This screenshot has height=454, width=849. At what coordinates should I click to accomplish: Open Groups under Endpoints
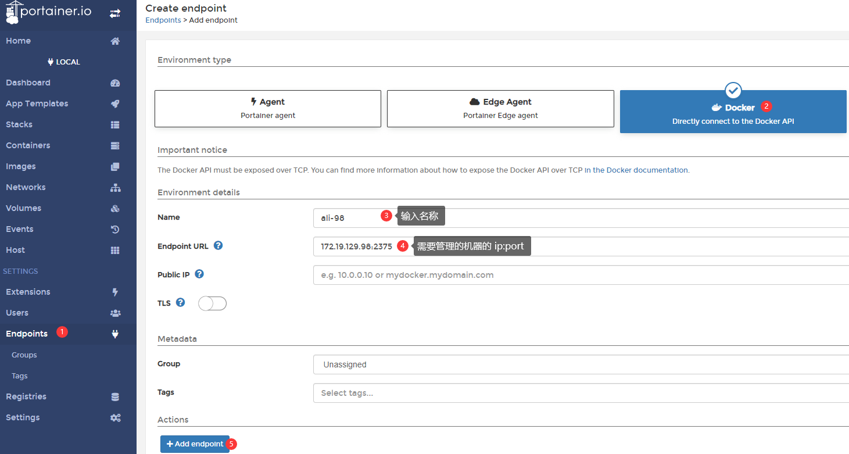[x=68, y=355]
